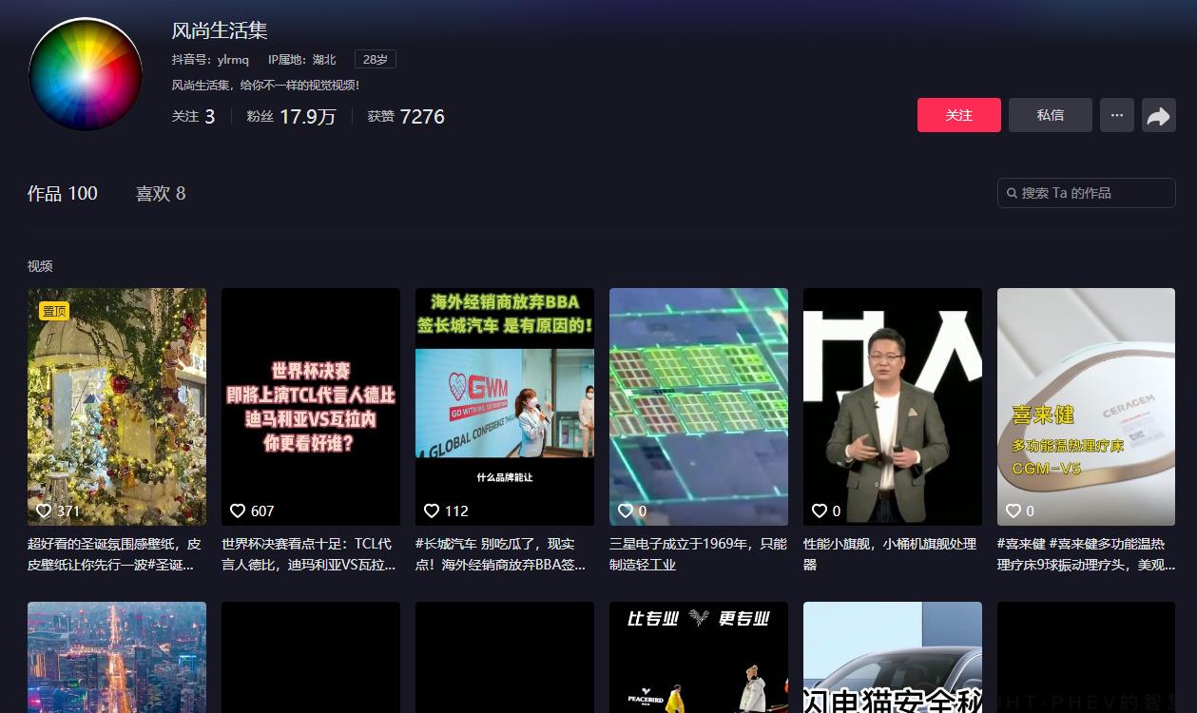Click the colorful wheel profile avatar

click(86, 74)
